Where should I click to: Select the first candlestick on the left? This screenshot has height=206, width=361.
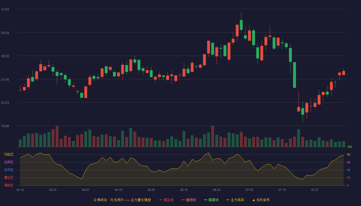(x=20, y=90)
